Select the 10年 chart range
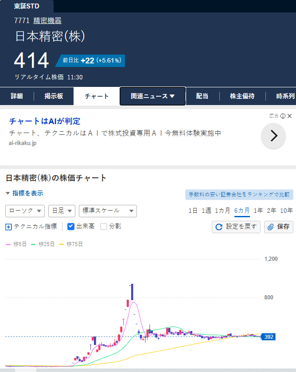The height and width of the screenshot is (372, 296). pyautogui.click(x=287, y=211)
